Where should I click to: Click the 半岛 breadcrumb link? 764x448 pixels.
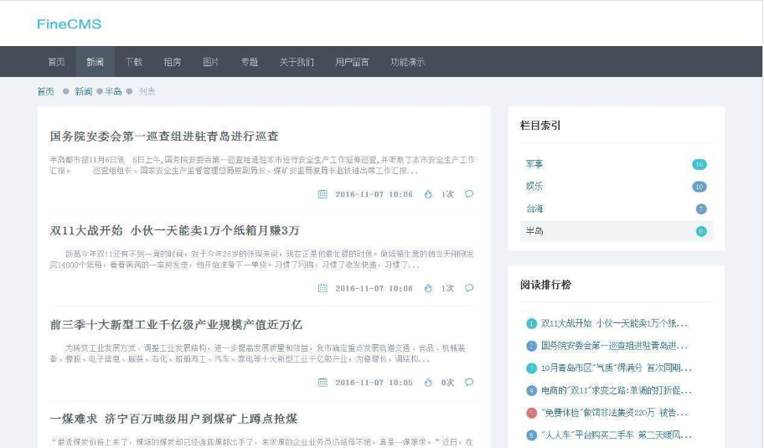(x=113, y=91)
